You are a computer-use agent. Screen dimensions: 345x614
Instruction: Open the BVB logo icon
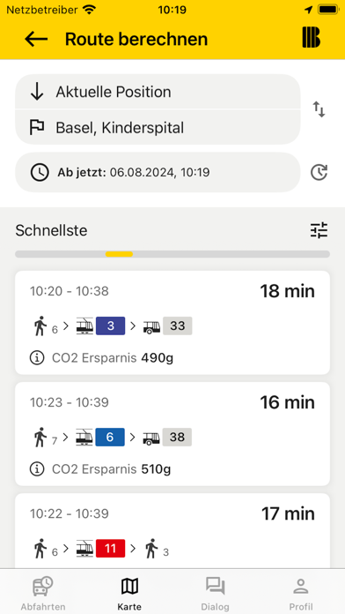click(311, 38)
